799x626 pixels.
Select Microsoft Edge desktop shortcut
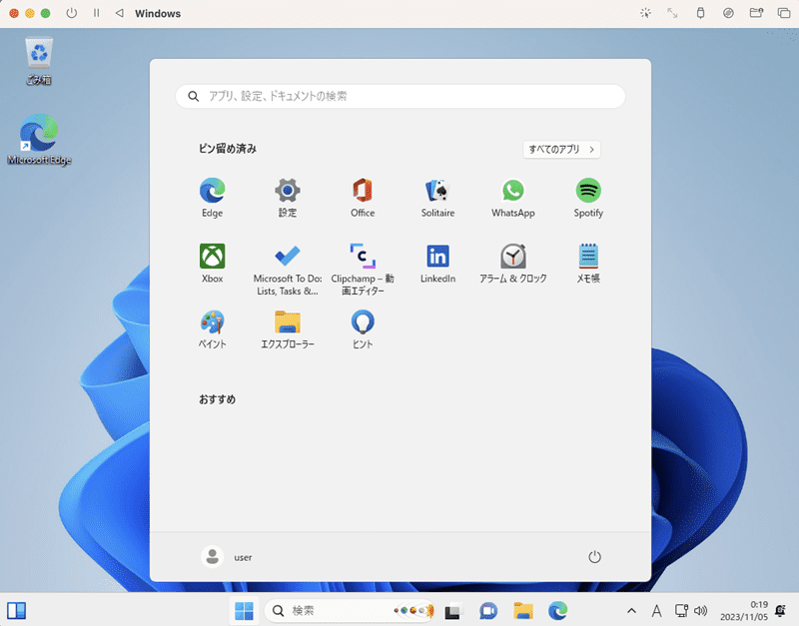click(x=39, y=140)
